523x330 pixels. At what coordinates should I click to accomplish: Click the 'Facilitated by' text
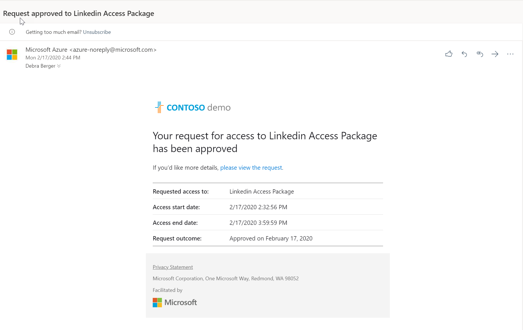coord(168,290)
